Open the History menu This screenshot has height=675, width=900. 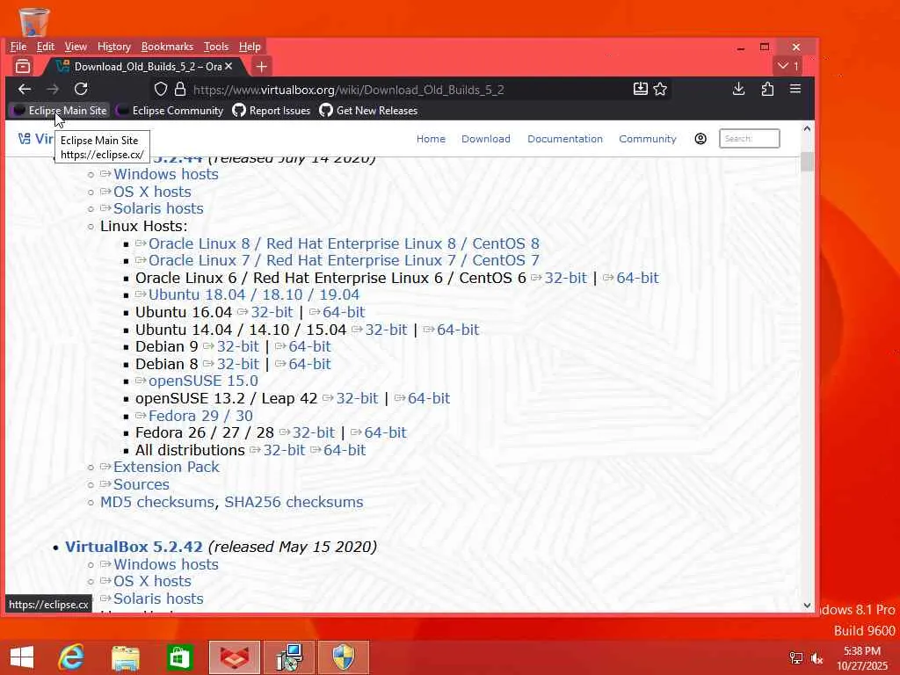[114, 47]
